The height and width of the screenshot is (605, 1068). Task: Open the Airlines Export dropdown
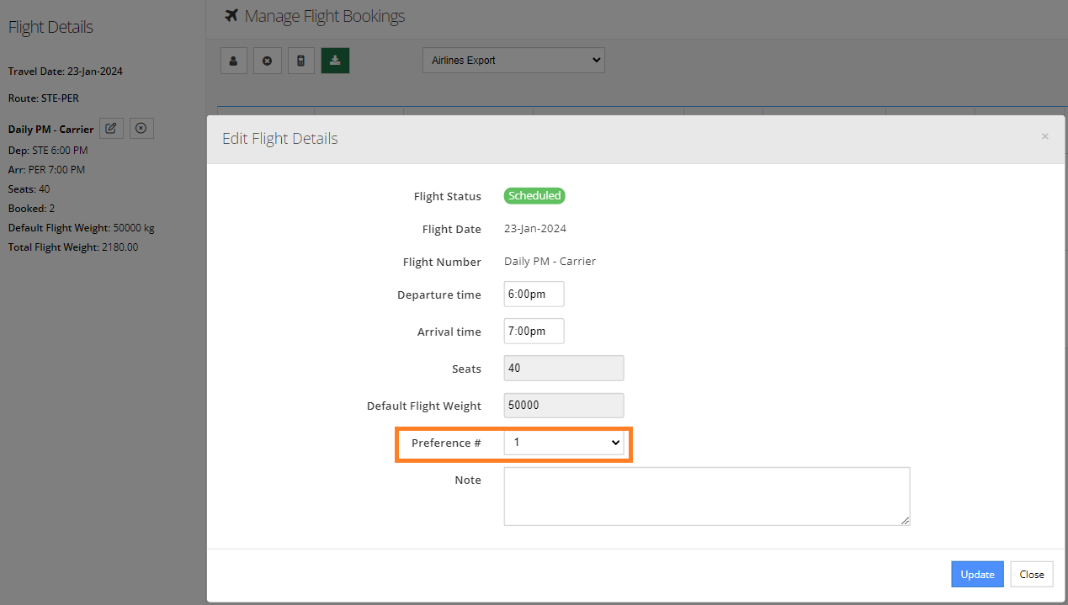(x=513, y=60)
